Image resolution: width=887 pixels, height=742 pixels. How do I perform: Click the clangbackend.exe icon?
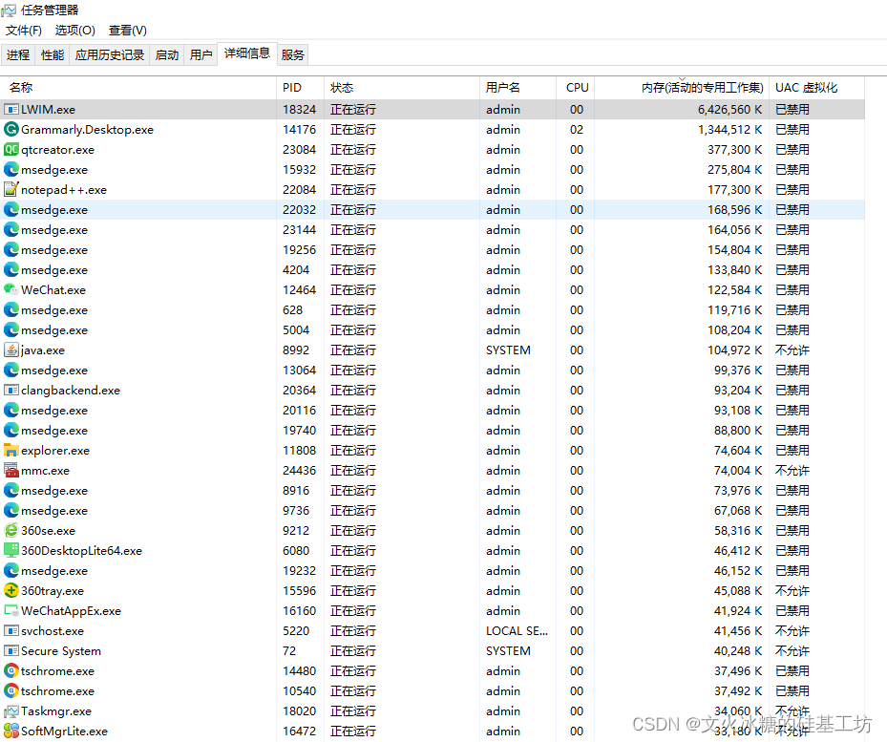11,390
